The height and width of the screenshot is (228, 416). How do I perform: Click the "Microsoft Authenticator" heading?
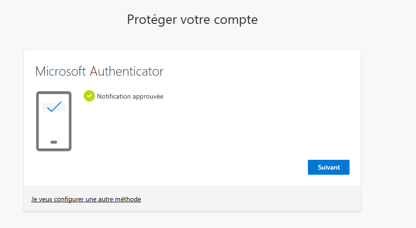[x=99, y=71]
